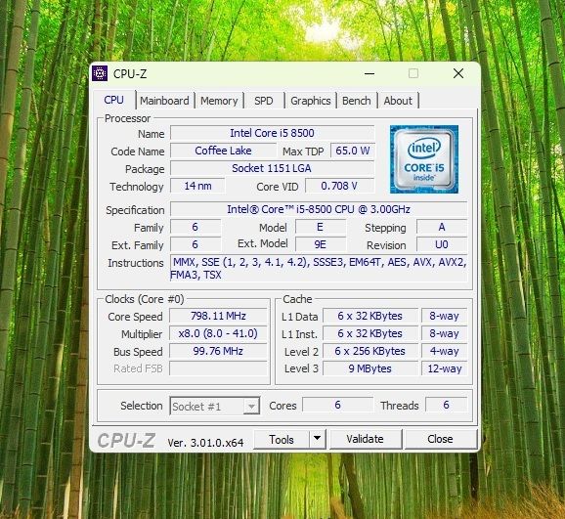Switch to the Memory tab

[x=219, y=101]
